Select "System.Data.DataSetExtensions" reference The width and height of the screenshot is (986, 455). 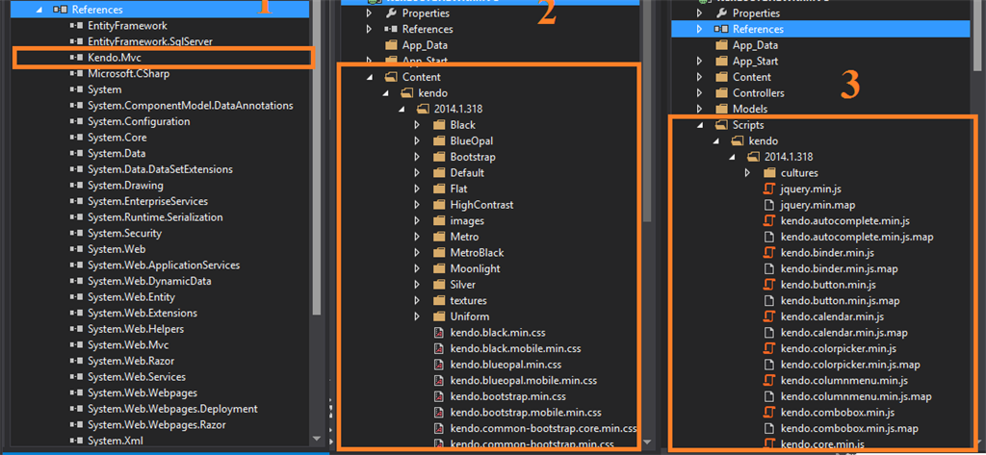[160, 169]
